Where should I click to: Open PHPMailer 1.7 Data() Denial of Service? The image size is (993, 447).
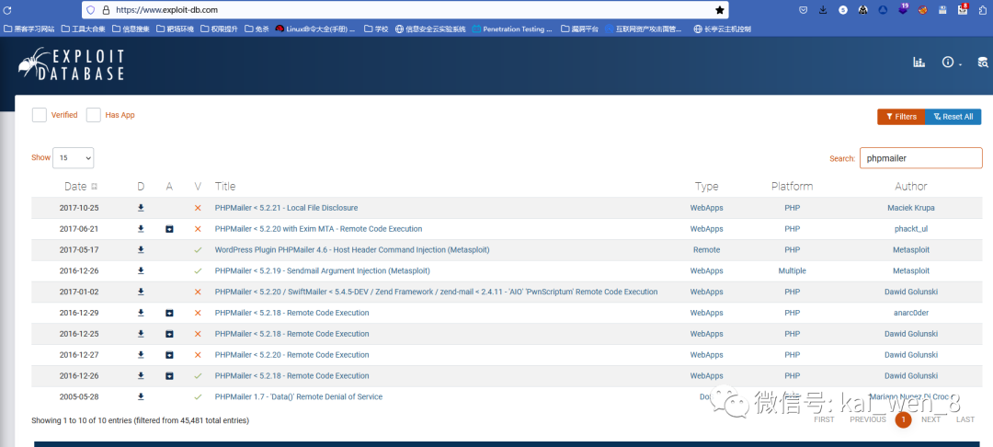point(299,396)
